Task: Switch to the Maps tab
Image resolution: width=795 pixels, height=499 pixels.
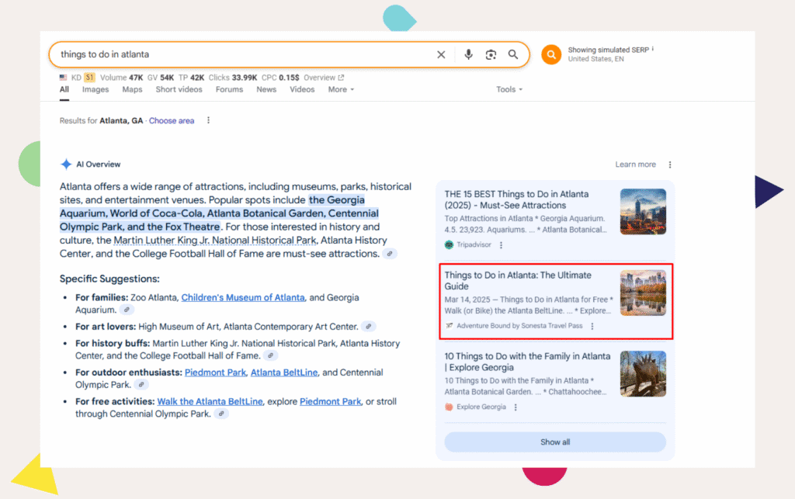Action: [x=132, y=89]
